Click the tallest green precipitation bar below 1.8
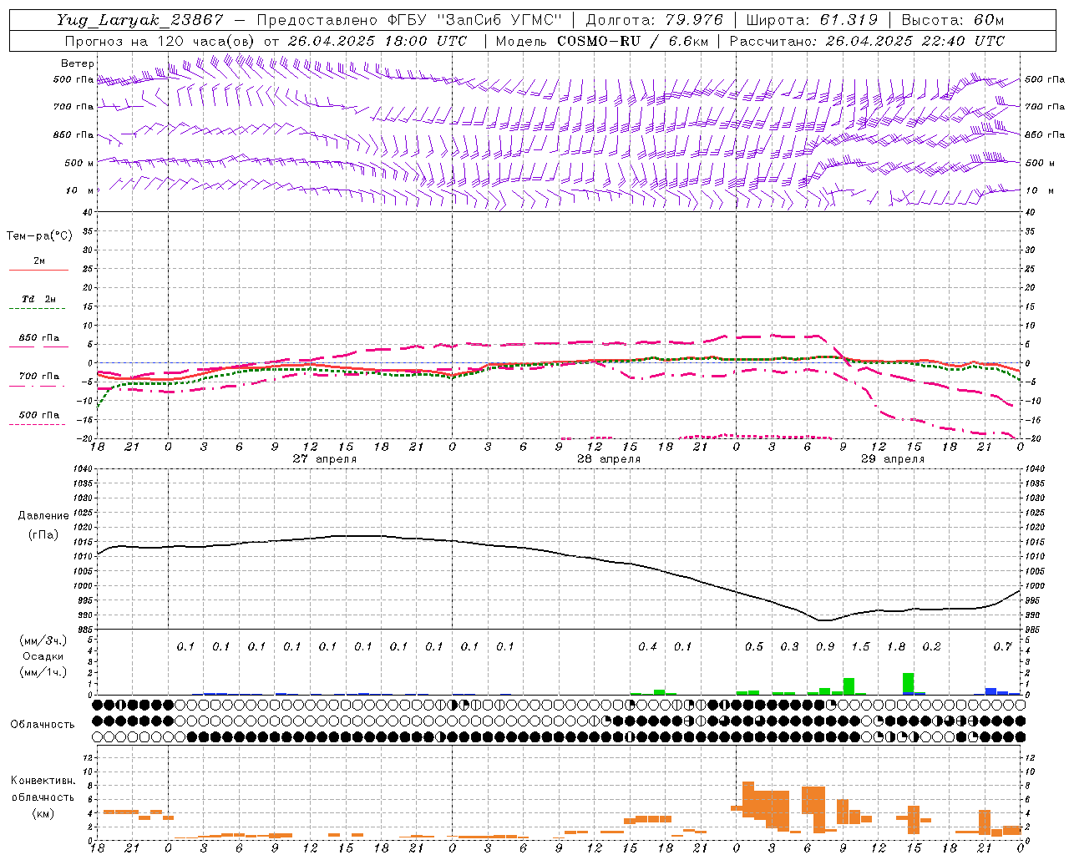 908,683
